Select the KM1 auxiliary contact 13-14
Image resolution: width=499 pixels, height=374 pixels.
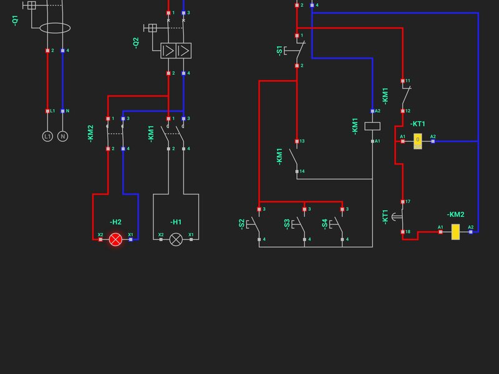pyautogui.click(x=297, y=156)
